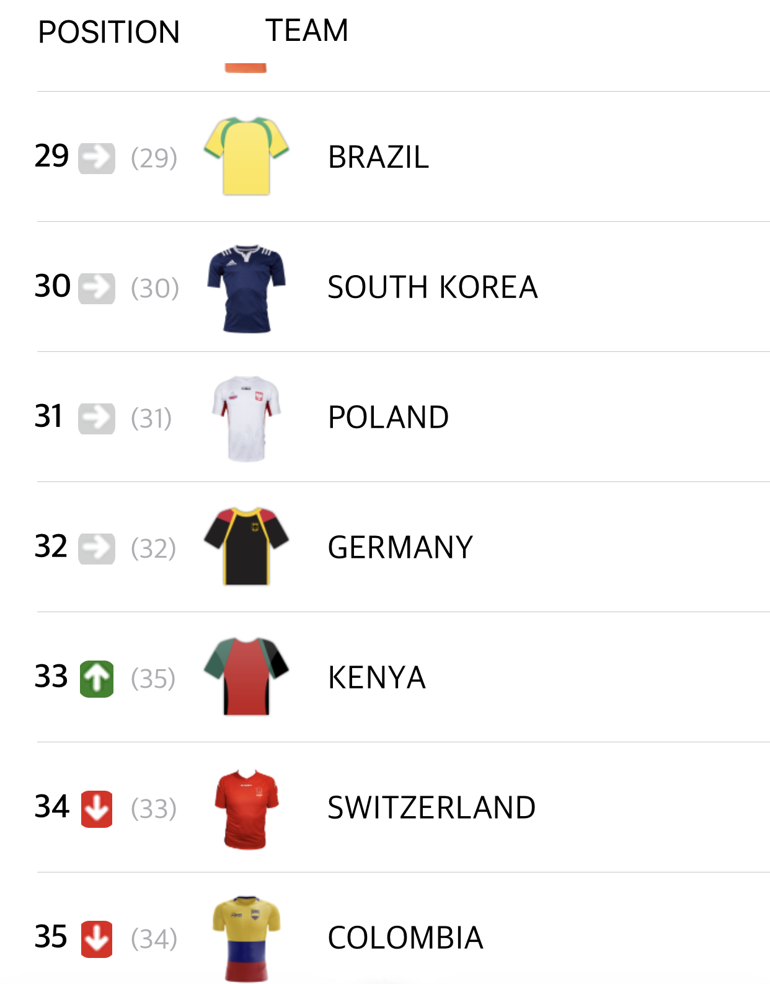This screenshot has height=984, width=770.
Task: Click Poland's white jersey icon
Action: (x=246, y=418)
